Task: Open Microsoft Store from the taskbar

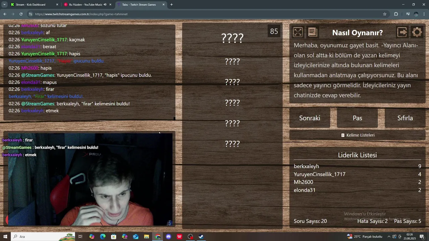Action: tap(114, 237)
